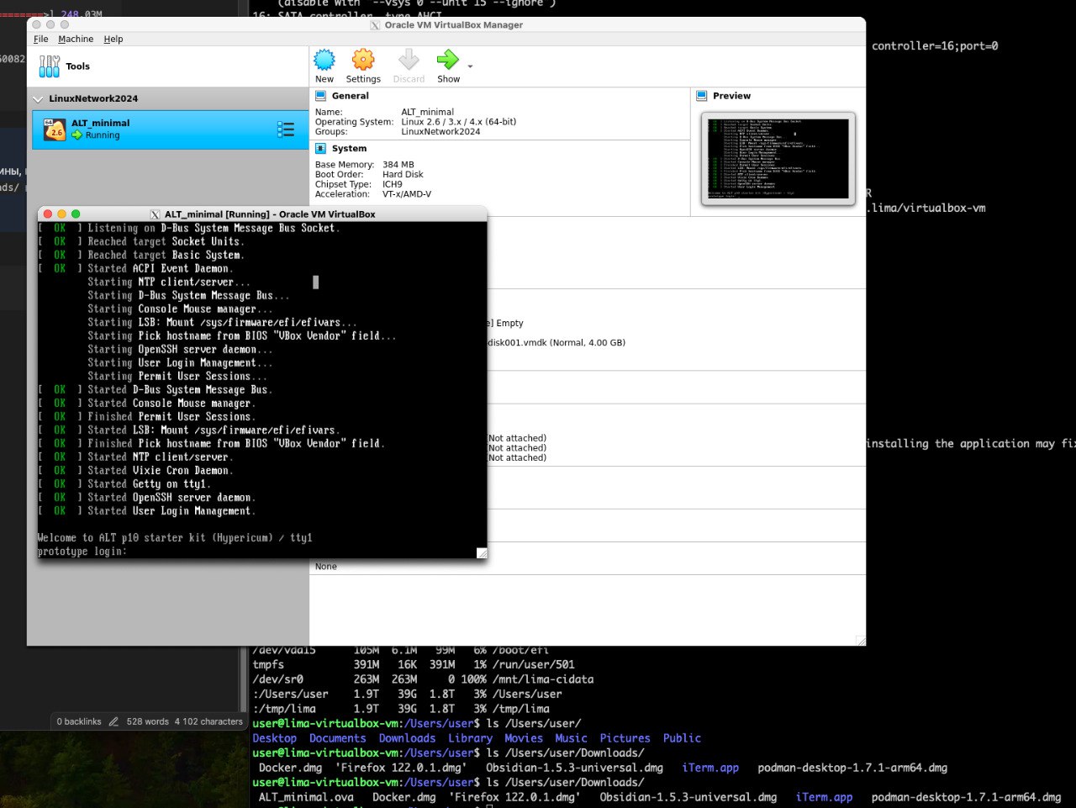The height and width of the screenshot is (808, 1076).
Task: Click the 'Empty' optical drive entry
Action: point(509,324)
